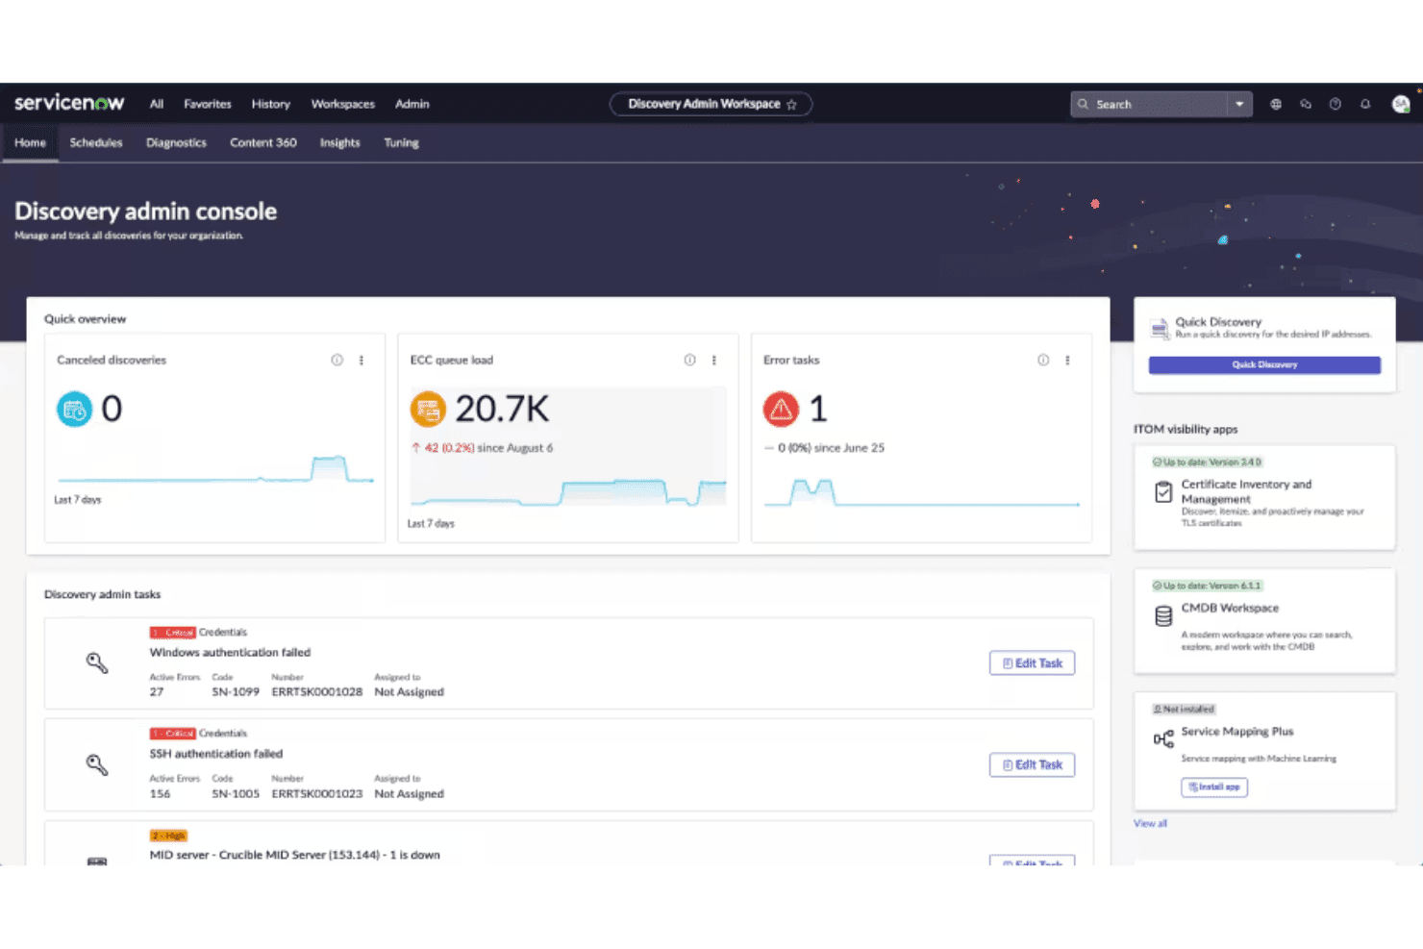
Task: Favorite the Discovery Admin Workspace with the star
Action: [792, 104]
